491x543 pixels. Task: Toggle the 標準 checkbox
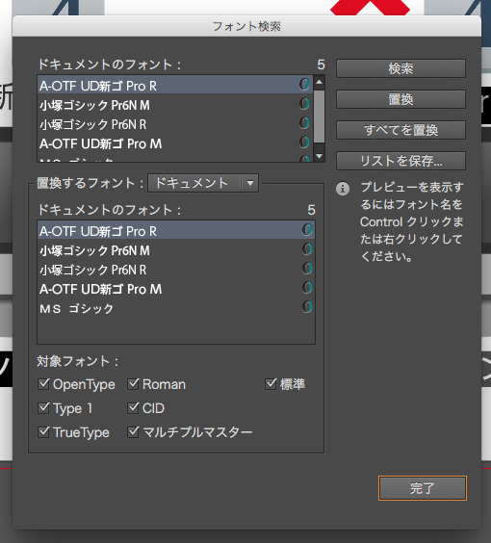coord(271,384)
